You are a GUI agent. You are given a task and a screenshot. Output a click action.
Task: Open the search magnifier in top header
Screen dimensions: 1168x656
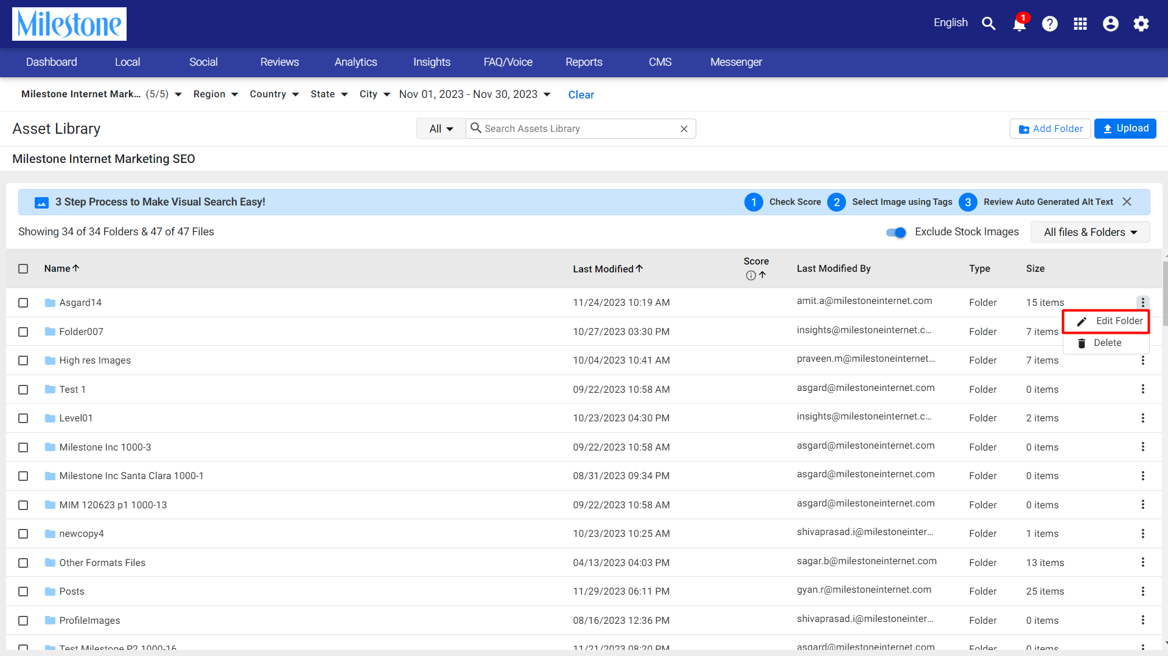pos(988,24)
